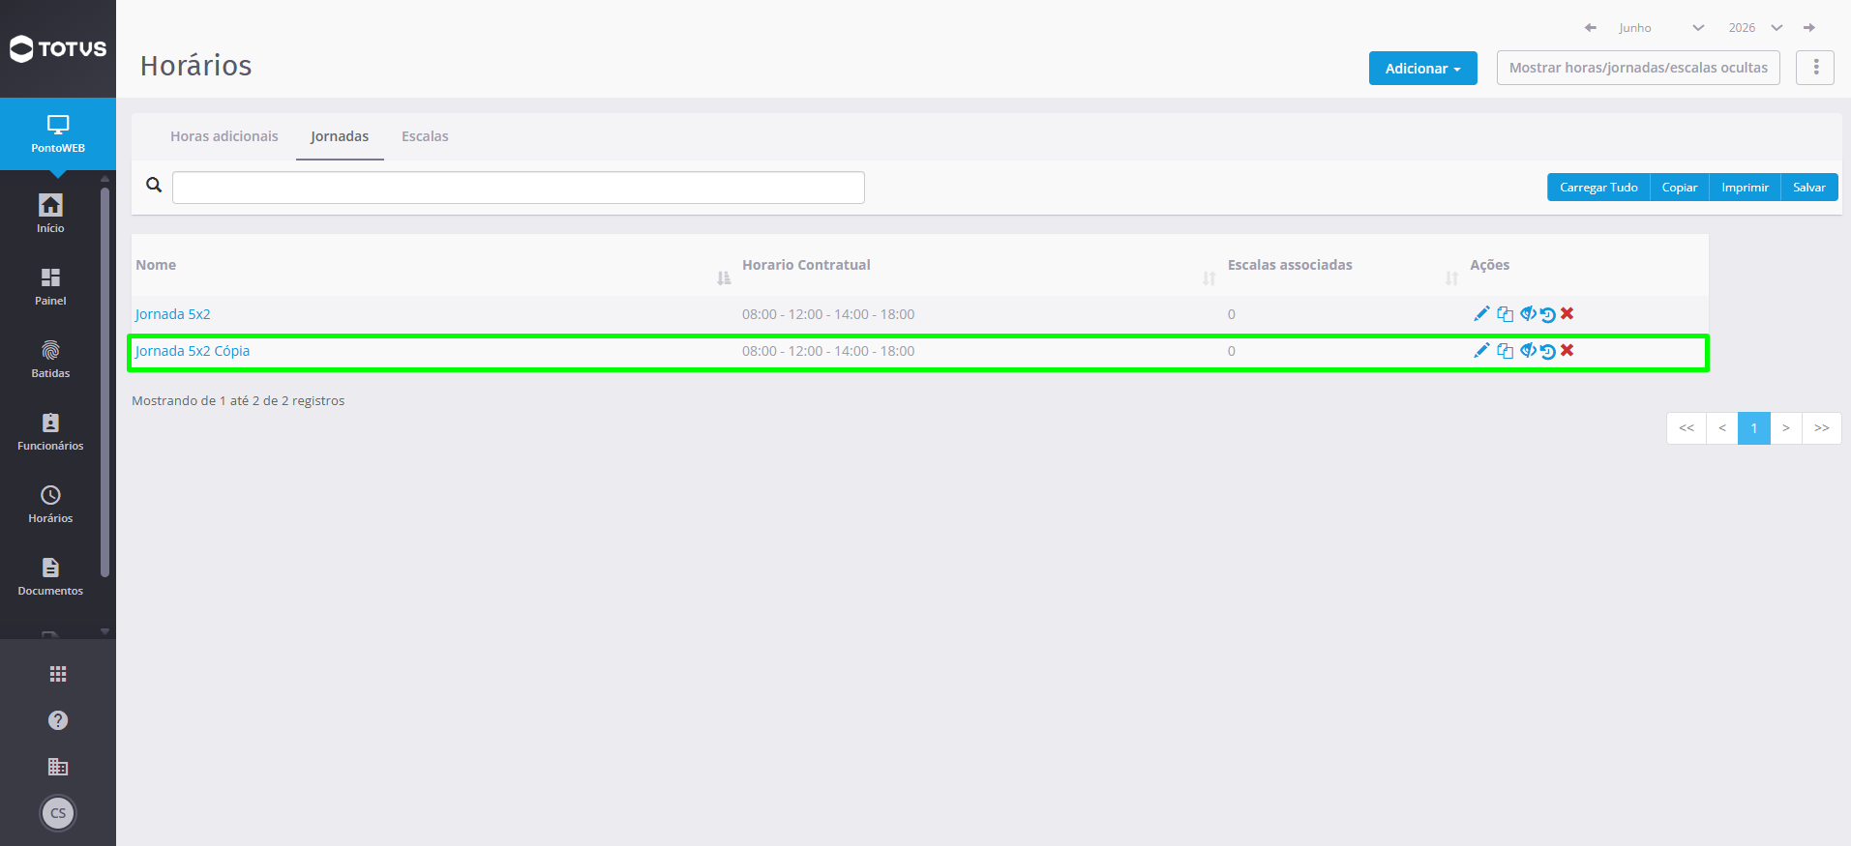
Task: Go to previous month arrow
Action: coord(1591,28)
